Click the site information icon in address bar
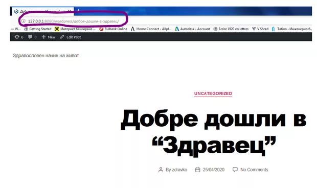Image resolution: width=317 pixels, height=188 pixels. click(23, 21)
